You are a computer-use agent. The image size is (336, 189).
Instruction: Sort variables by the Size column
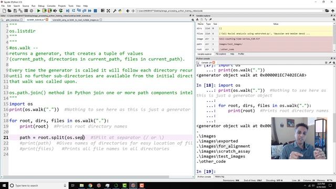point(215,24)
